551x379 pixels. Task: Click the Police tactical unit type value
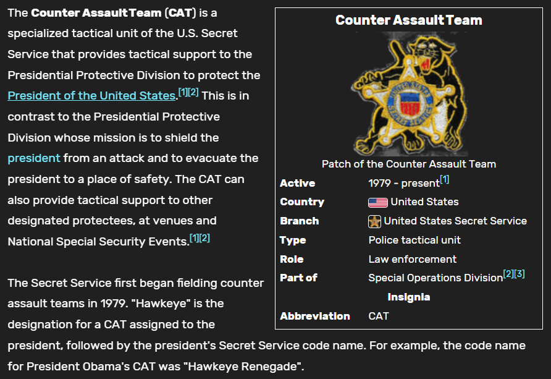click(x=414, y=240)
